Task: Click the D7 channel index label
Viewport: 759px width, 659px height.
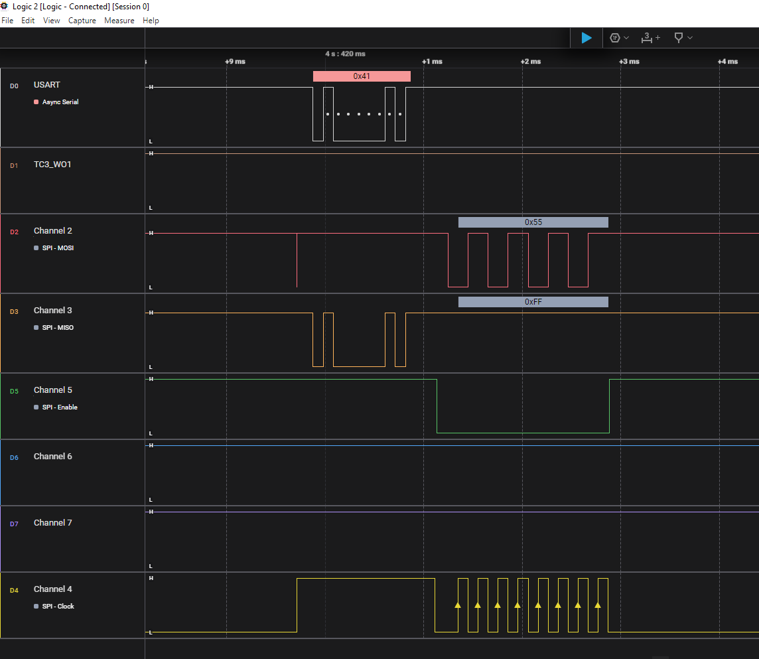Action: (x=14, y=524)
